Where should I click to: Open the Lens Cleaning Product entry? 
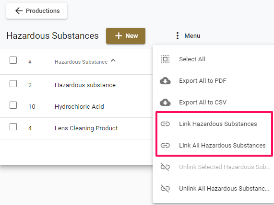pyautogui.click(x=86, y=128)
